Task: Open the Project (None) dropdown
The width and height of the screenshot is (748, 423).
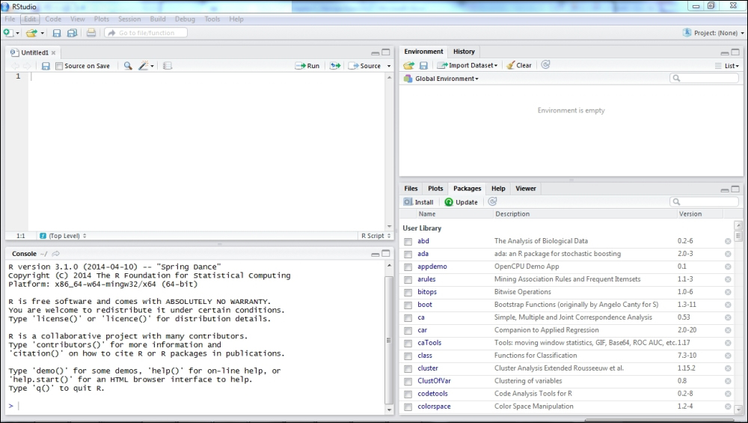Action: pos(713,33)
